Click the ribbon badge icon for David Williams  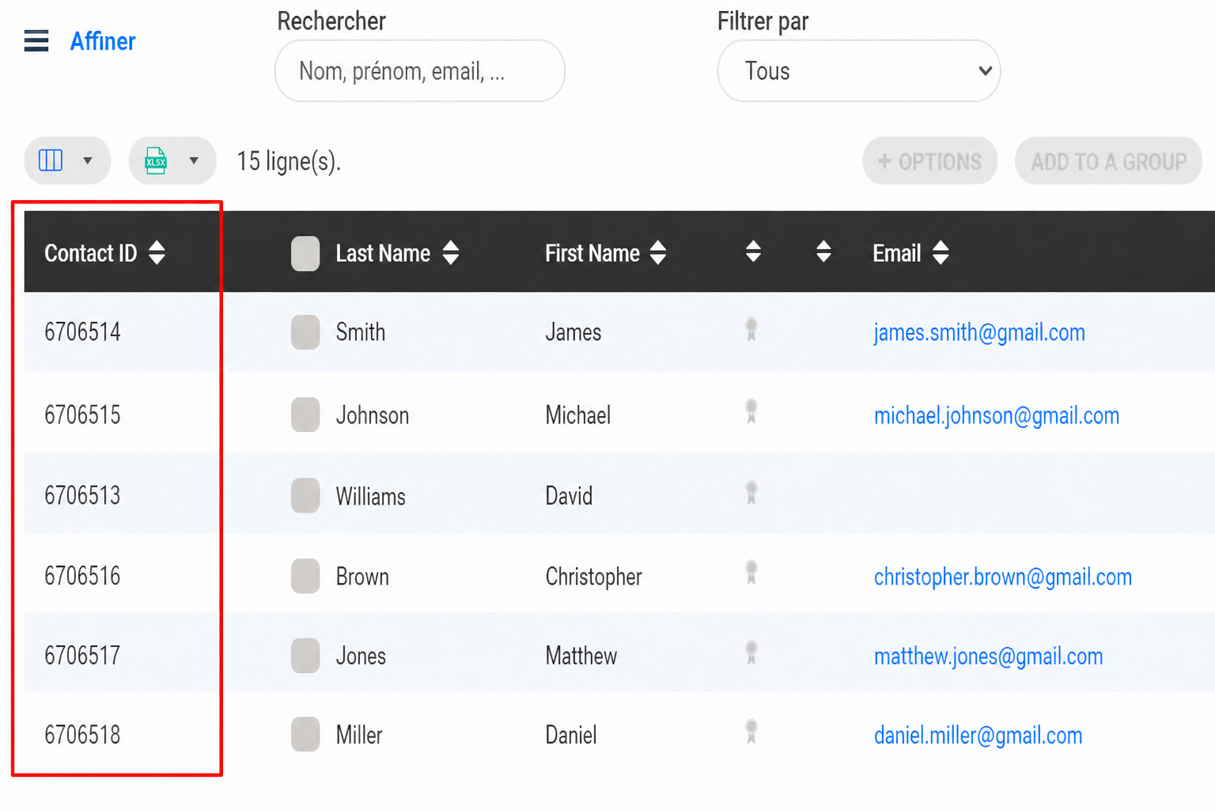coord(751,493)
